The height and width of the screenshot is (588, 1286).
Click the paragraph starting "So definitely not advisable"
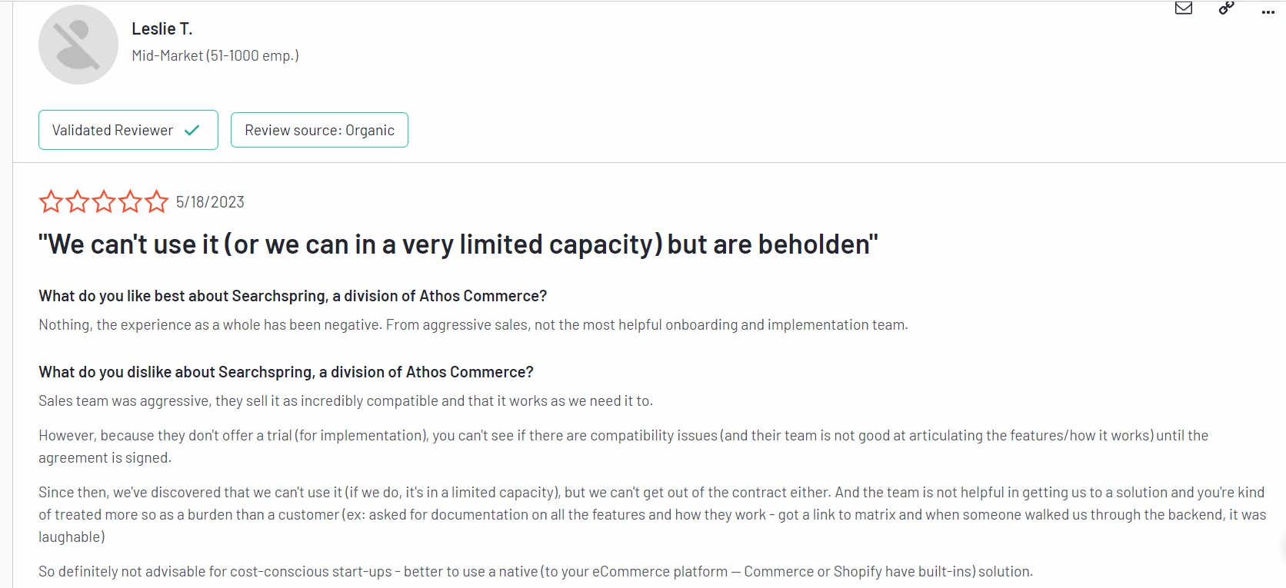point(535,572)
